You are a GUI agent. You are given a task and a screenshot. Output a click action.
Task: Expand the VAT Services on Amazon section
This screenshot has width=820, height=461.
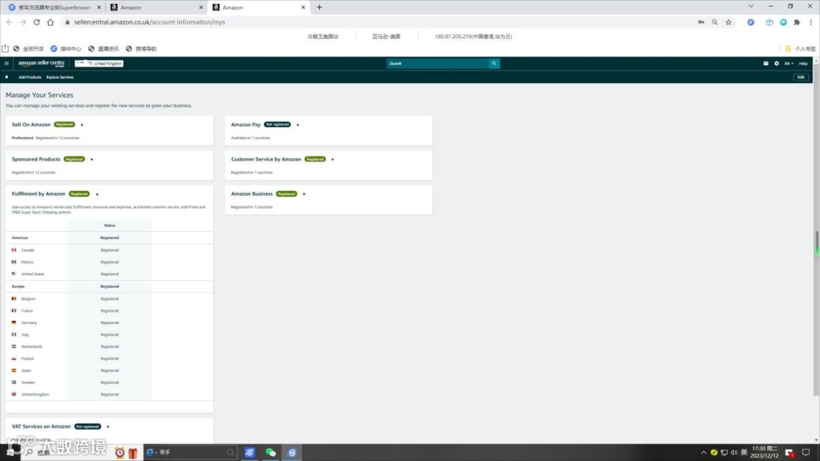pos(108,427)
